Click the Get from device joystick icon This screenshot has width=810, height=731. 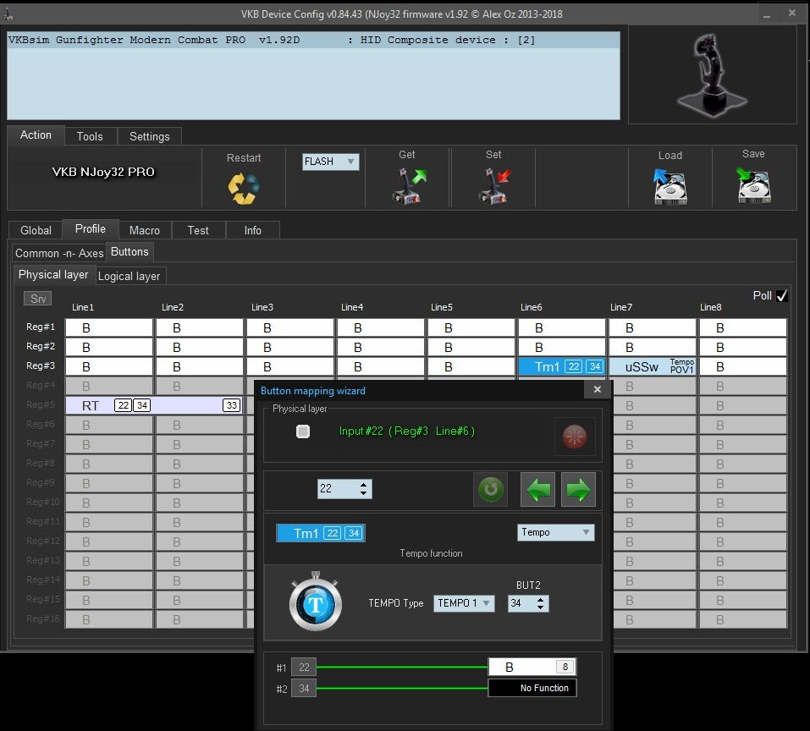pos(409,186)
